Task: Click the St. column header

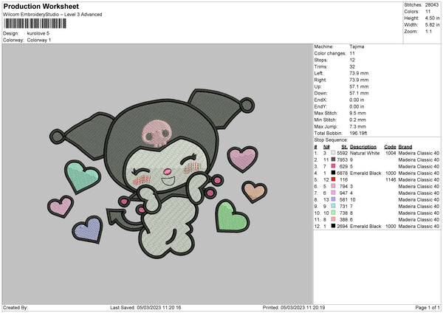Action: 344,147
